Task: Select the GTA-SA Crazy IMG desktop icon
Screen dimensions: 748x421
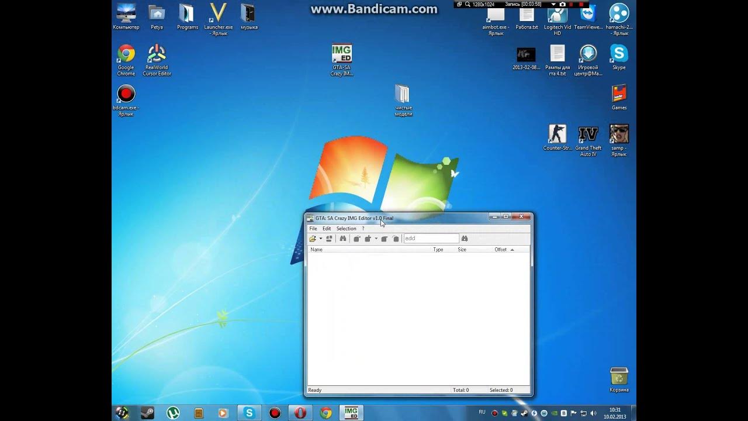Action: (341, 60)
